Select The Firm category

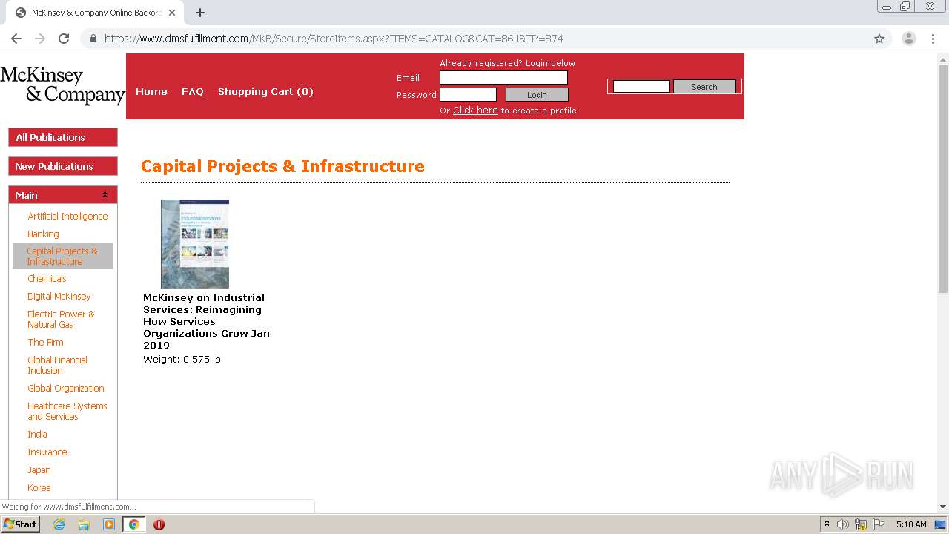coord(45,342)
